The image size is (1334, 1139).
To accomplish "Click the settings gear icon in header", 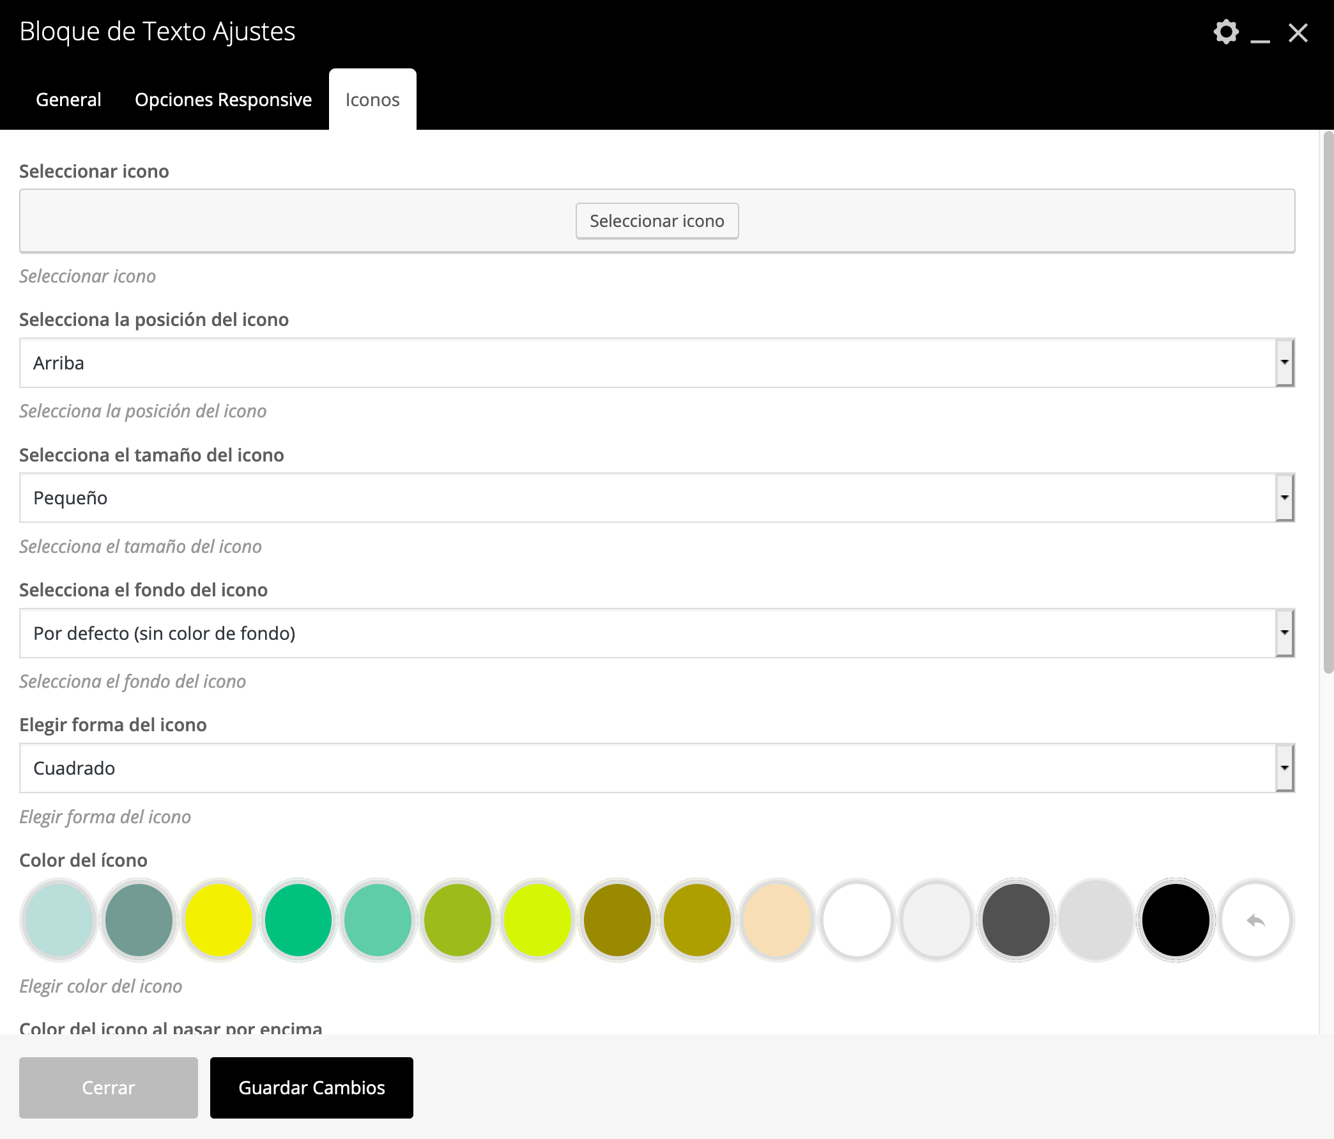I will pos(1226,31).
